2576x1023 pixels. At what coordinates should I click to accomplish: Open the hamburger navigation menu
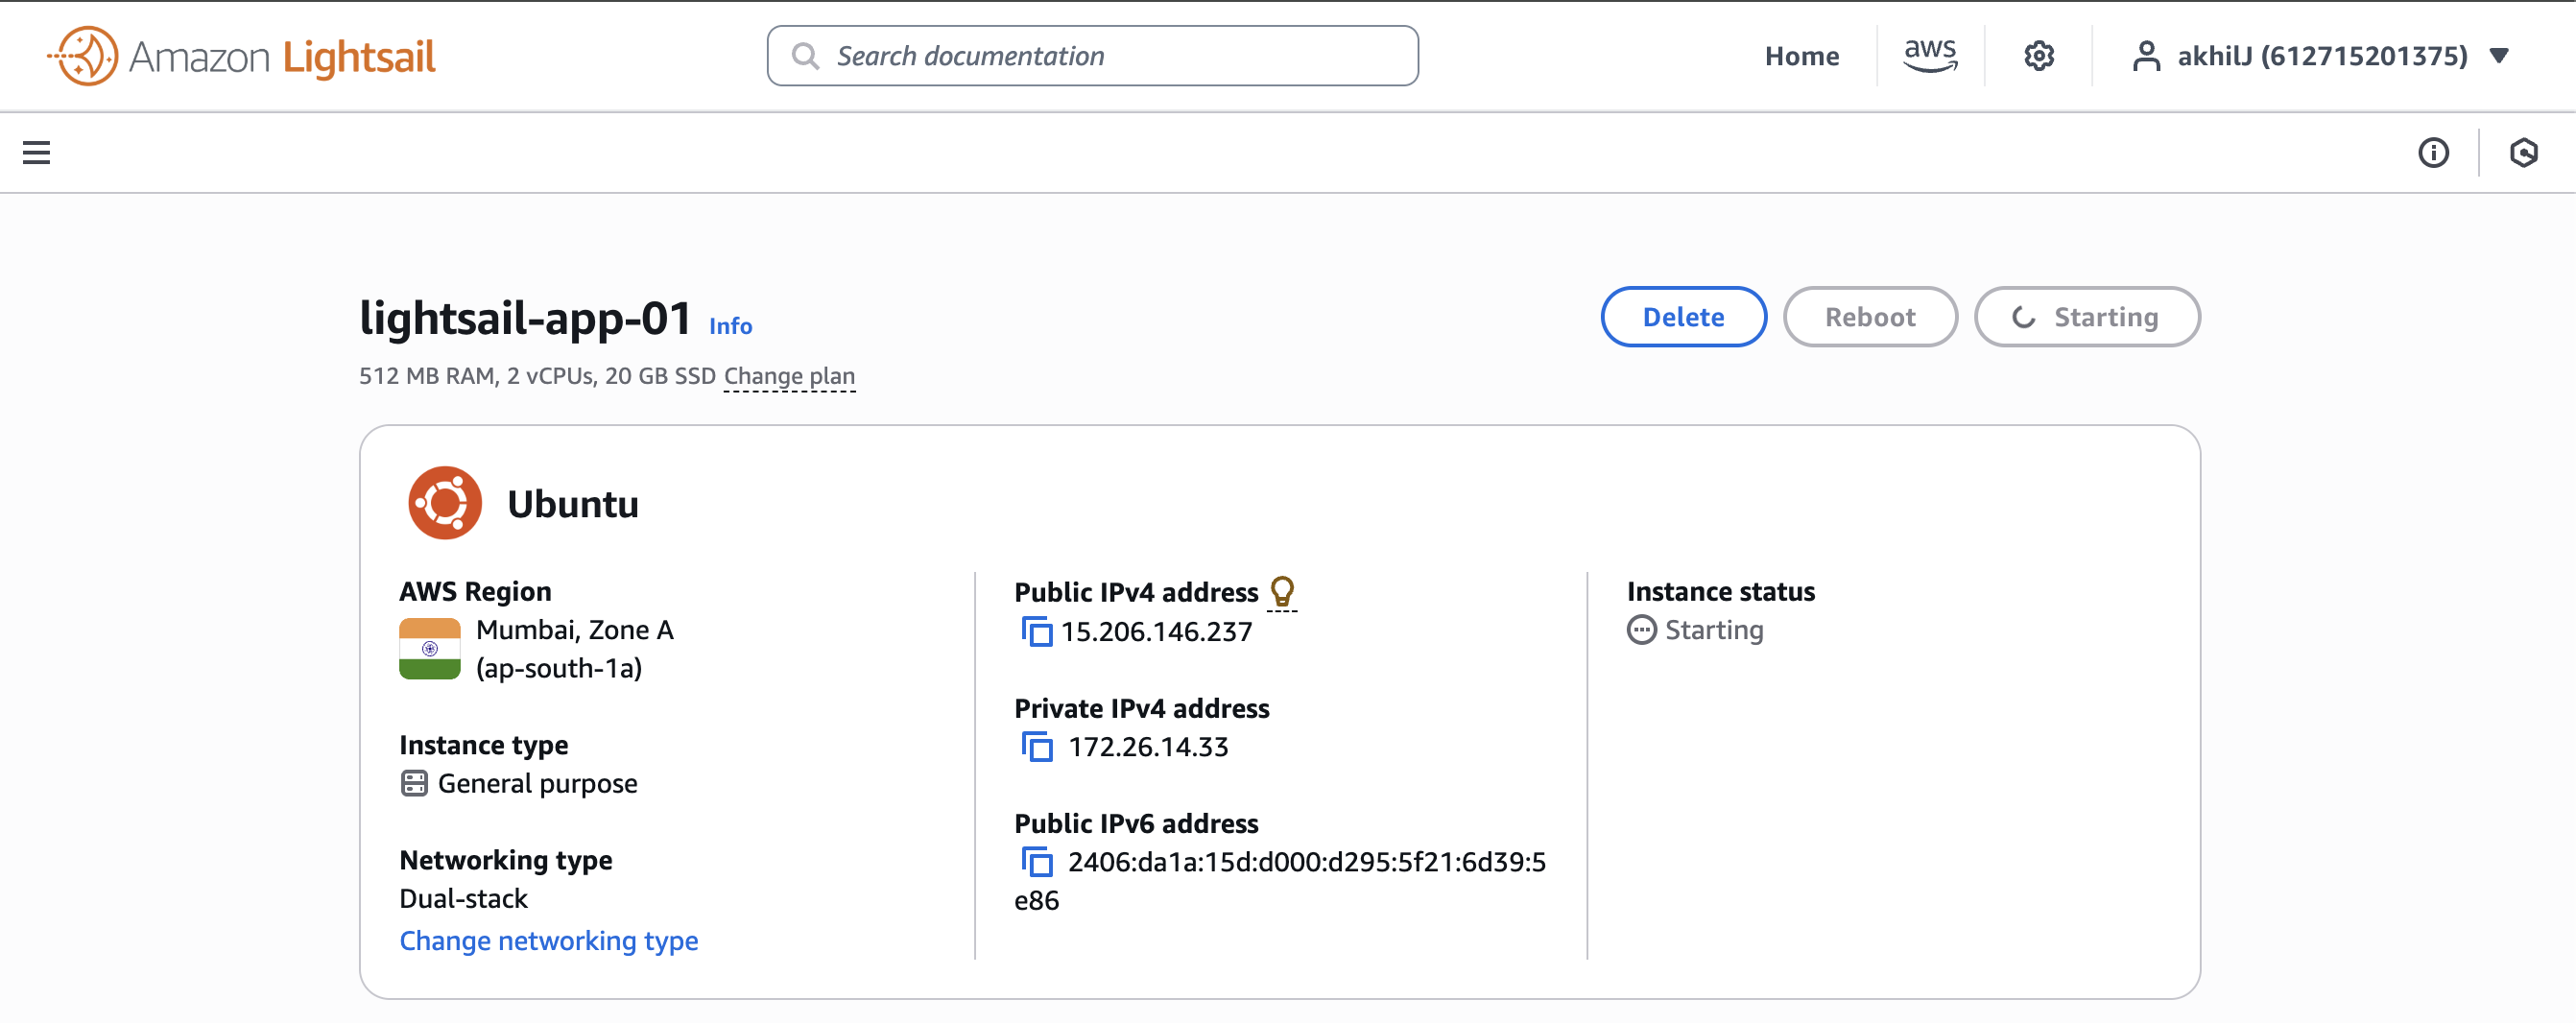(37, 152)
